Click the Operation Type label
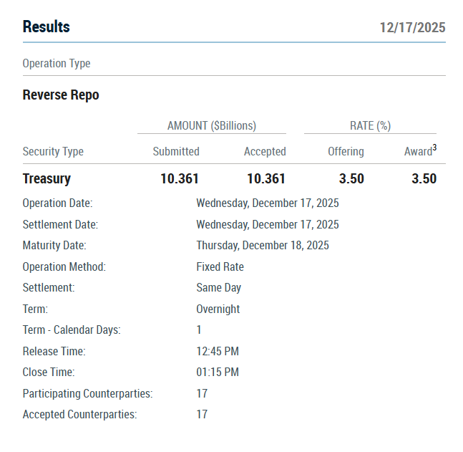The image size is (463, 452). tap(57, 63)
